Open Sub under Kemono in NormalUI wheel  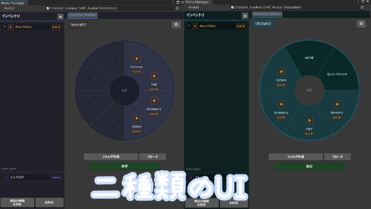click(136, 72)
